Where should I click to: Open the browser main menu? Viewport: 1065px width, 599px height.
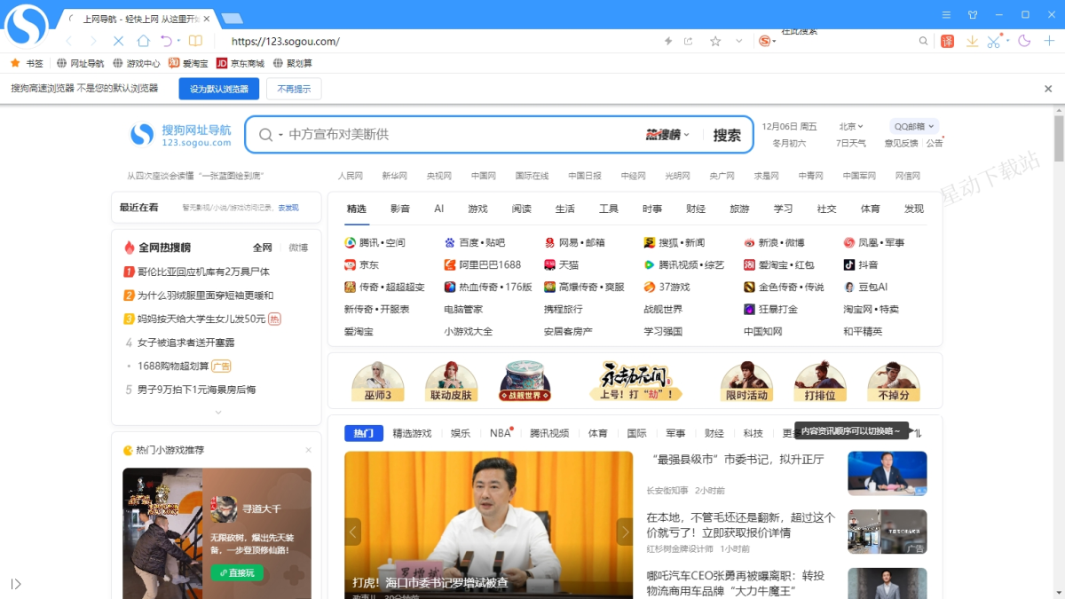pyautogui.click(x=946, y=14)
